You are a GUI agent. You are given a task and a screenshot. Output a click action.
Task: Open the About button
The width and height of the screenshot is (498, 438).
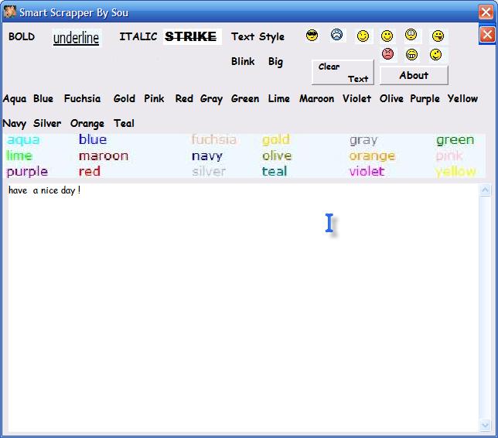[414, 75]
